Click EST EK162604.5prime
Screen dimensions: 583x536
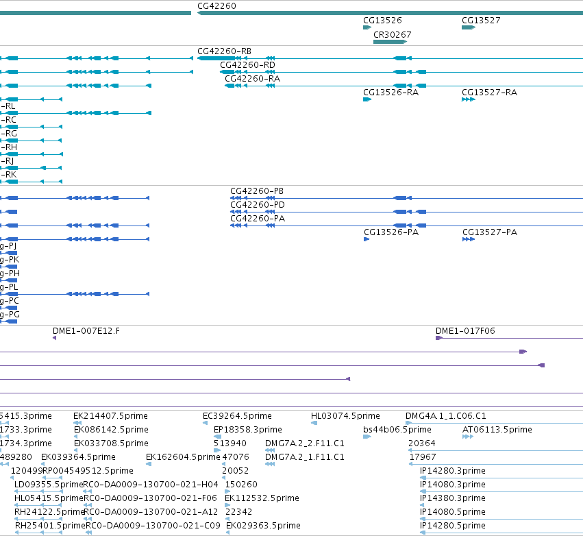183,457
